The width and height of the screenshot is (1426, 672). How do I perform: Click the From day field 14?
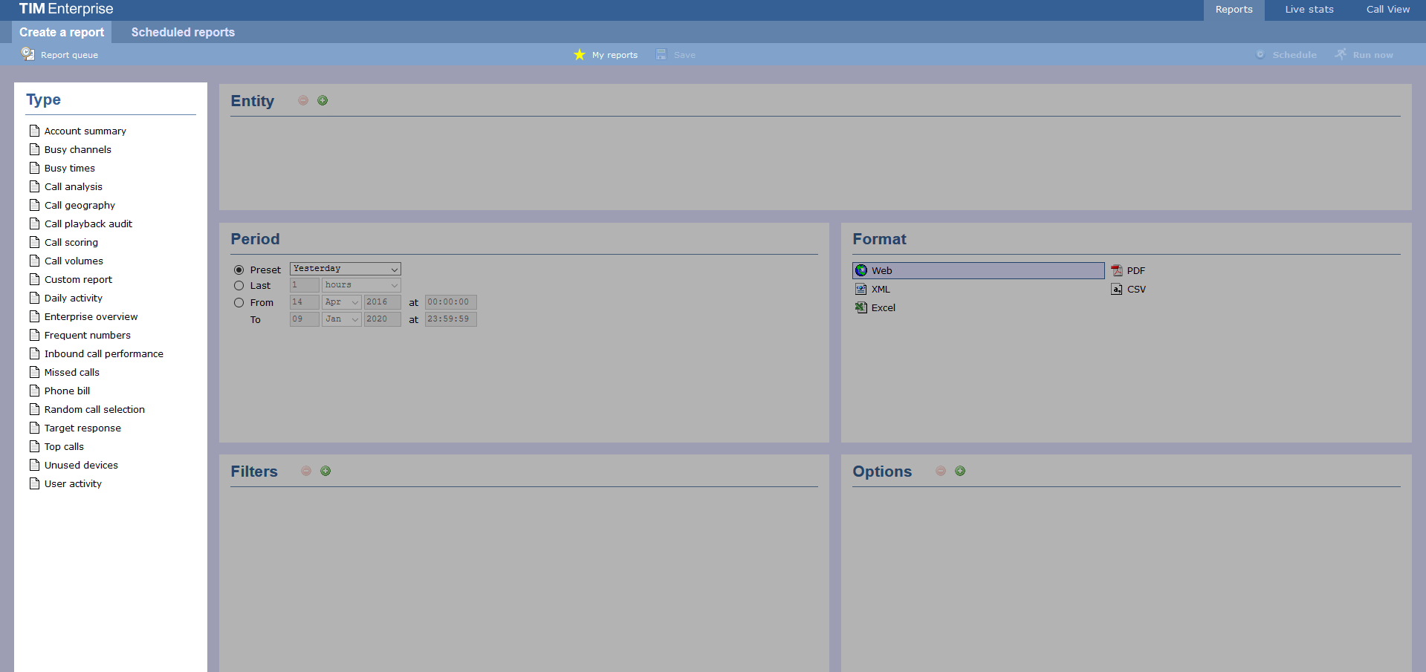click(305, 302)
